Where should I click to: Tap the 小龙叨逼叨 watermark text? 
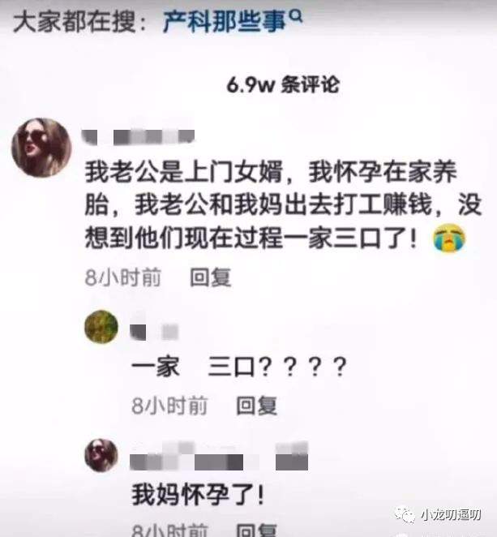coord(451,515)
